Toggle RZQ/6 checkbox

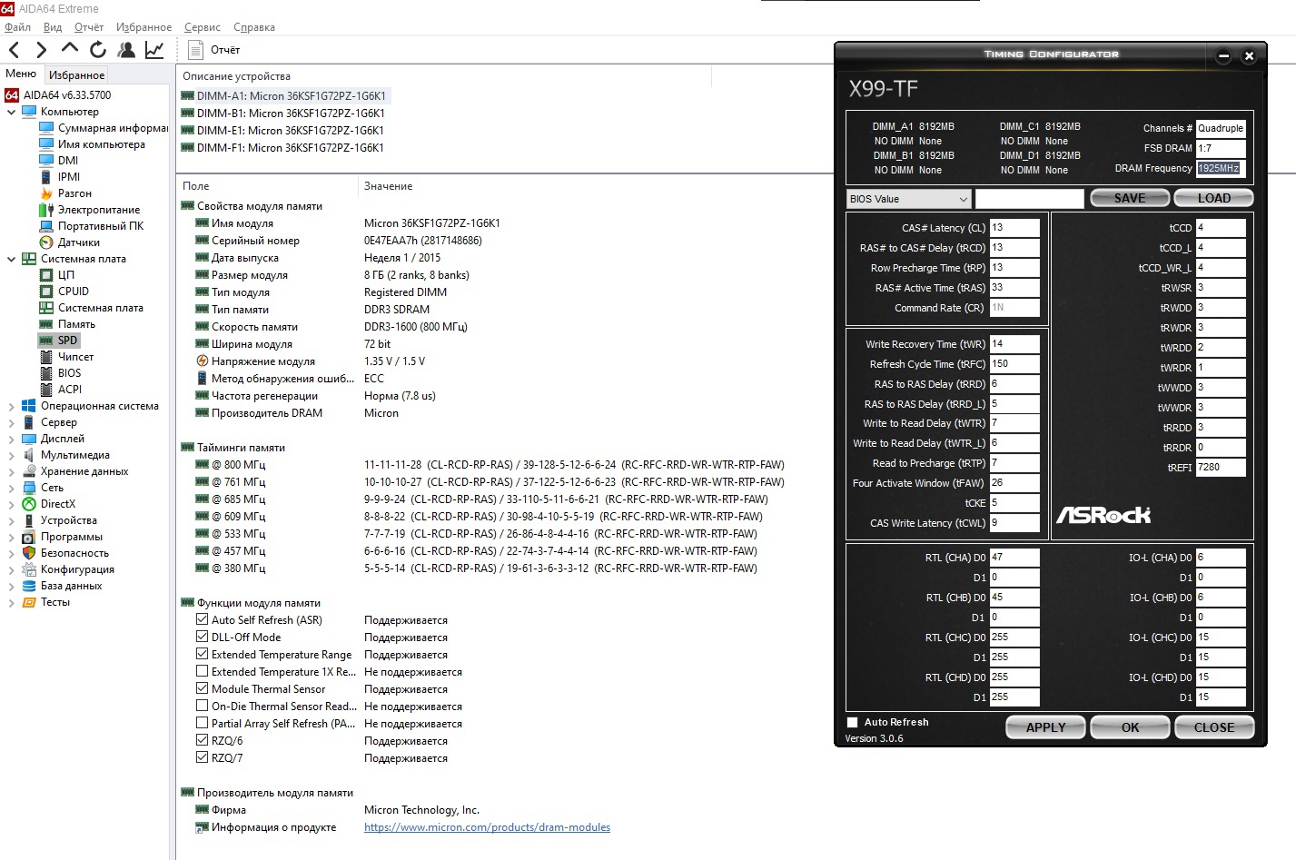(203, 741)
